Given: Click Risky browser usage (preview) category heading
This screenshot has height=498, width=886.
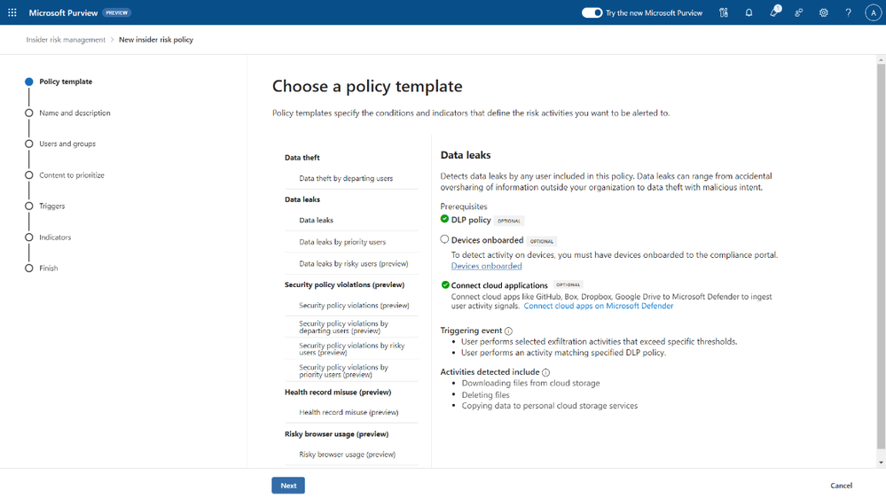Looking at the screenshot, I should [337, 434].
